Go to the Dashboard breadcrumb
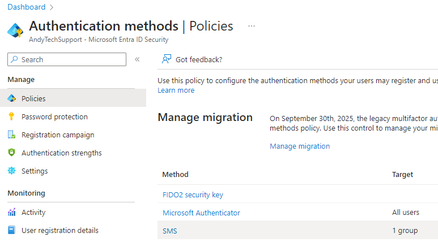Viewport: 438px width, 242px height. pos(27,7)
